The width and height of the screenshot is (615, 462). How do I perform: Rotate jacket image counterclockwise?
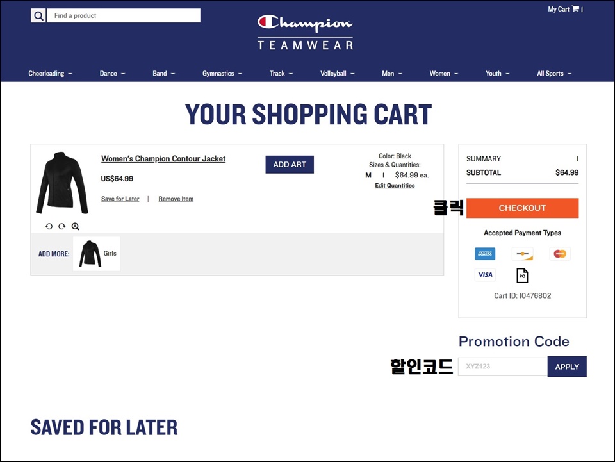coord(49,226)
